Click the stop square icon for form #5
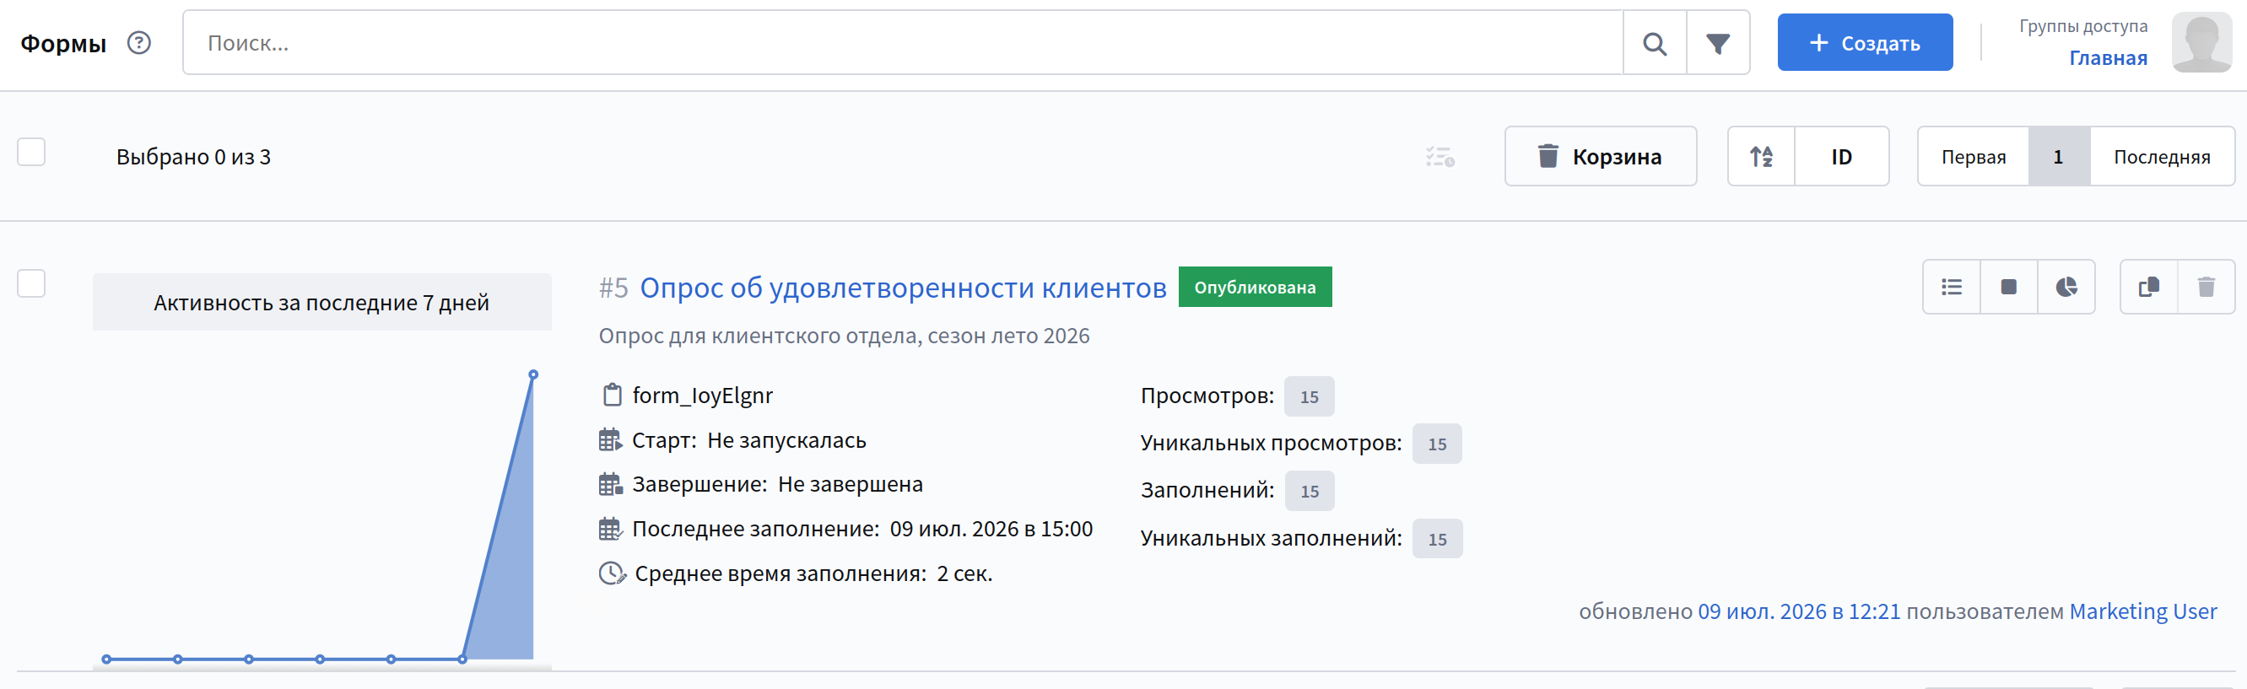2247x689 pixels. coord(2009,287)
